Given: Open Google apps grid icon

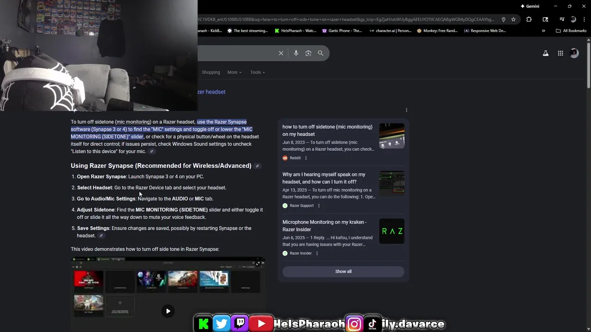Looking at the screenshot, I should (561, 53).
